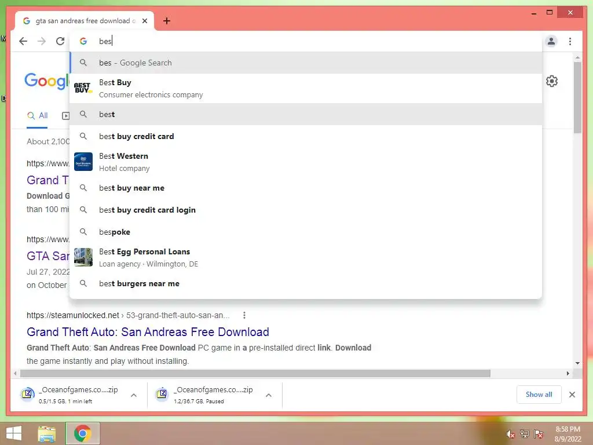The height and width of the screenshot is (445, 593).
Task: Open the taskbar clock showing 8:58 PM
Action: pos(568,434)
